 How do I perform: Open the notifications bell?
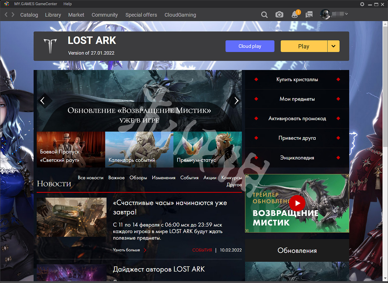point(294,15)
